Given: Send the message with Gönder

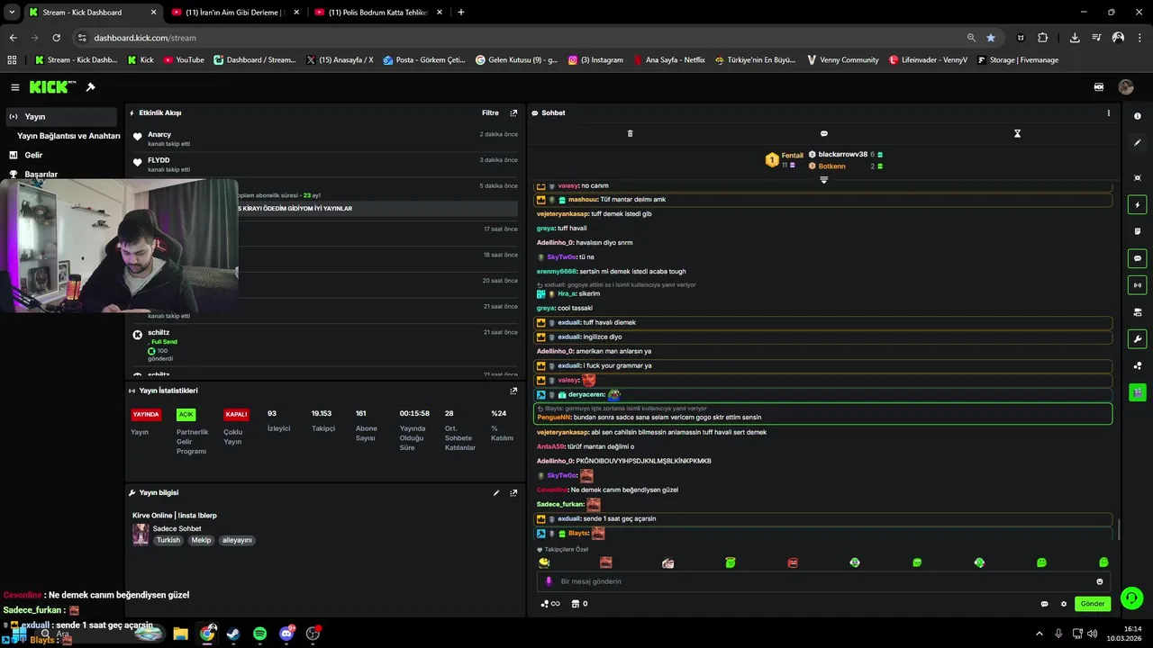Looking at the screenshot, I should 1093,604.
